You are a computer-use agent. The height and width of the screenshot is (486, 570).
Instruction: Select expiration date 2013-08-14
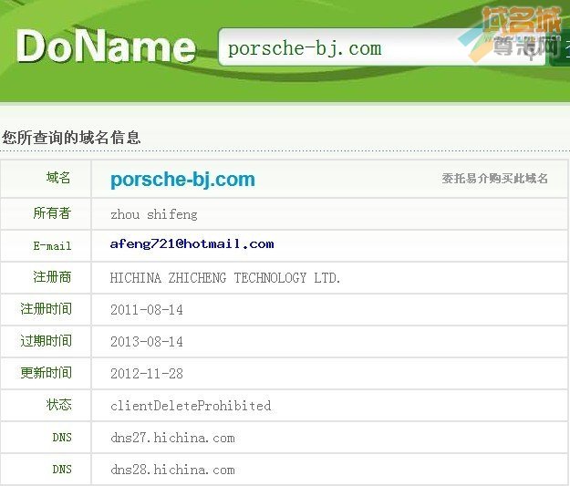coord(147,342)
